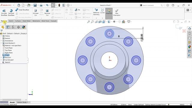Click Zoom to Fit in view toolbar

click(88, 22)
